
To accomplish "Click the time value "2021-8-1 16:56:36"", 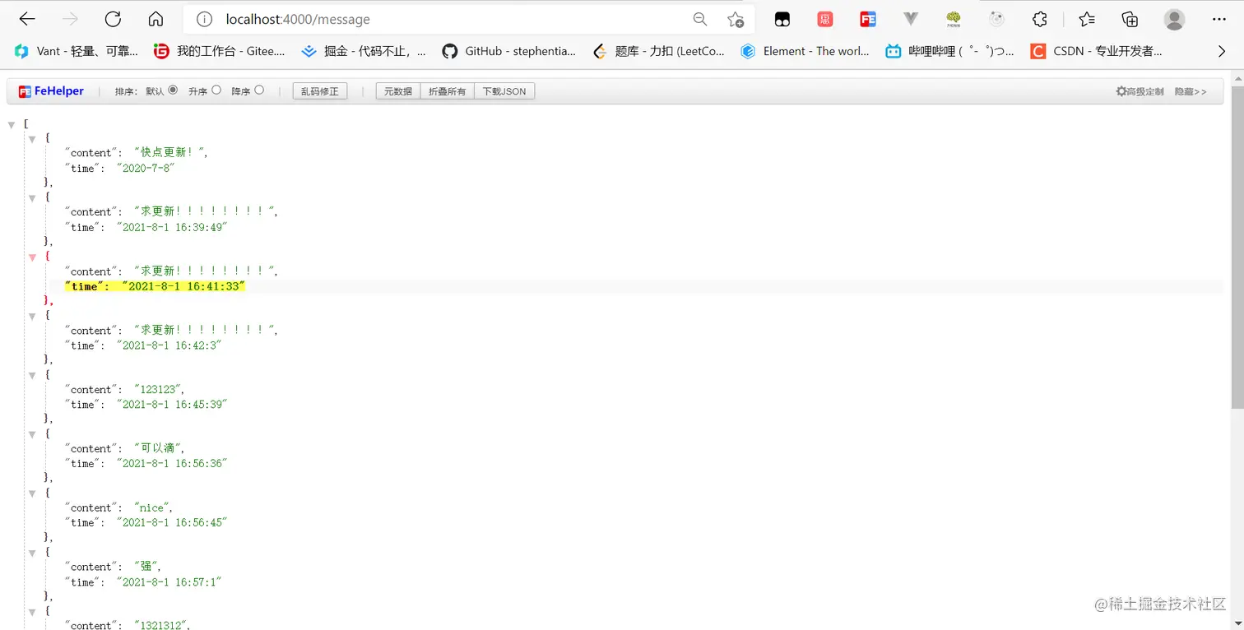I will tap(172, 464).
